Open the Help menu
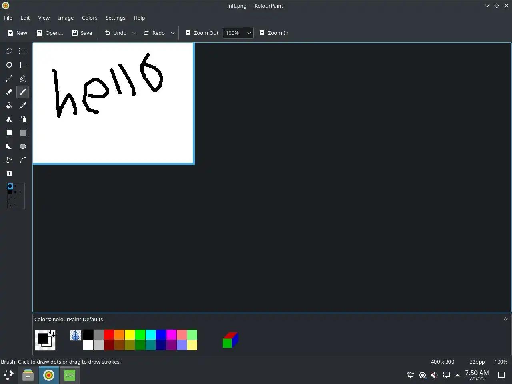Image resolution: width=512 pixels, height=384 pixels. click(x=139, y=18)
